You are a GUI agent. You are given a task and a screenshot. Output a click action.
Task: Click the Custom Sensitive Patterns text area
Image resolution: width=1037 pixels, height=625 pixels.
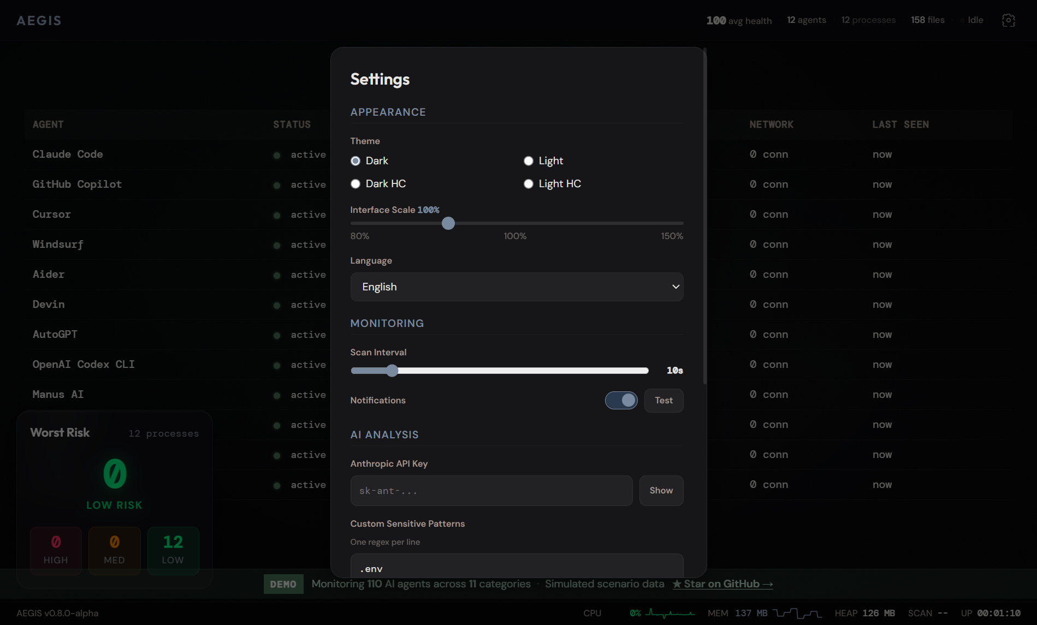pos(517,566)
